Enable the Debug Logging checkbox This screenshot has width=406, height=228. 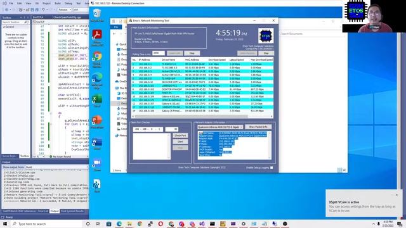coord(272,167)
